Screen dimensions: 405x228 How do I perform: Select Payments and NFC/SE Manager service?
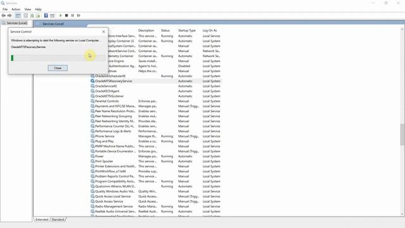(x=115, y=106)
